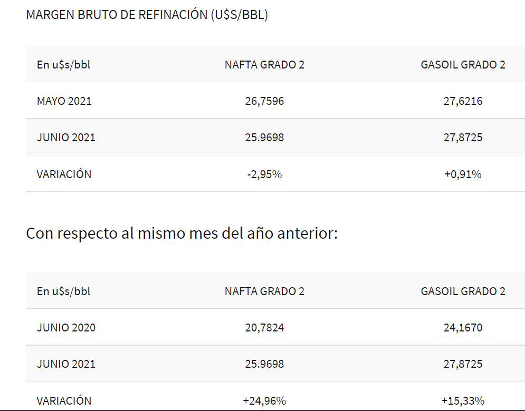
Task: Select the JUNIO 2020 row label
Action: pyautogui.click(x=66, y=327)
